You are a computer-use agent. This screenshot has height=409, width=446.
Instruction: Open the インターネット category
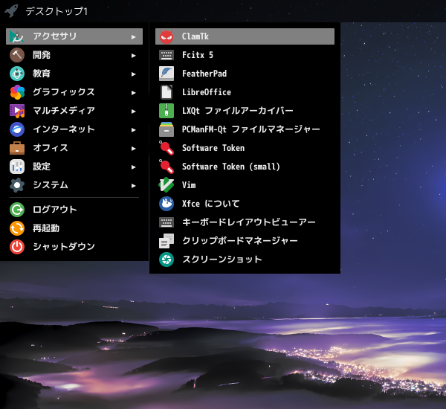click(x=74, y=129)
